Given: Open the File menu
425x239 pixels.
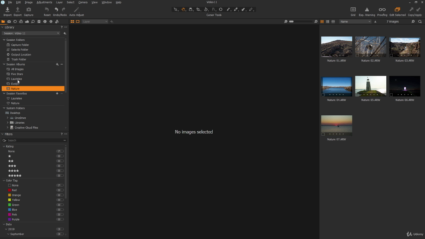Looking at the screenshot, I should click(x=10, y=3).
